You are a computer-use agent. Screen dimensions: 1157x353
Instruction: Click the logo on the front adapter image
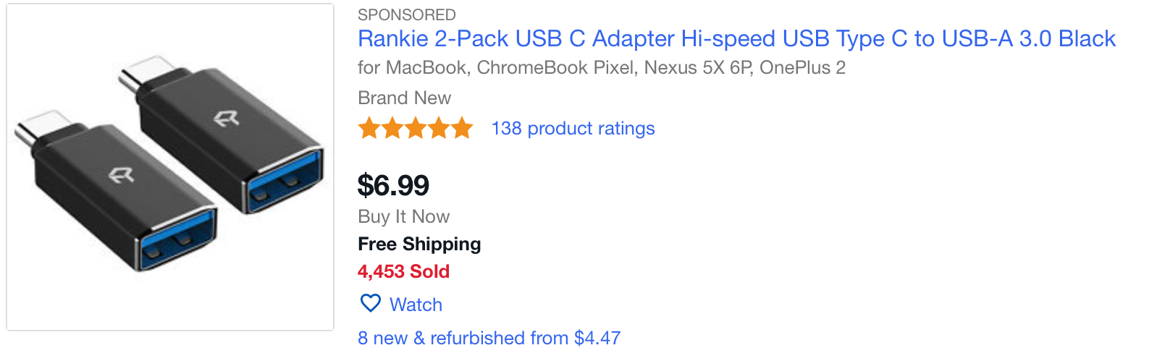tap(121, 176)
